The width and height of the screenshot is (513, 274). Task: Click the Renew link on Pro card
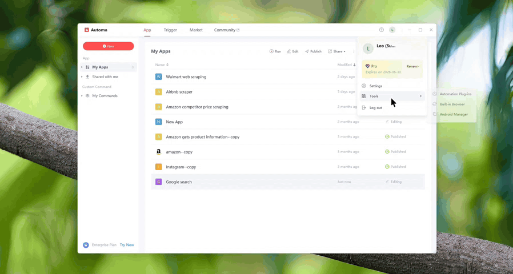pyautogui.click(x=412, y=66)
